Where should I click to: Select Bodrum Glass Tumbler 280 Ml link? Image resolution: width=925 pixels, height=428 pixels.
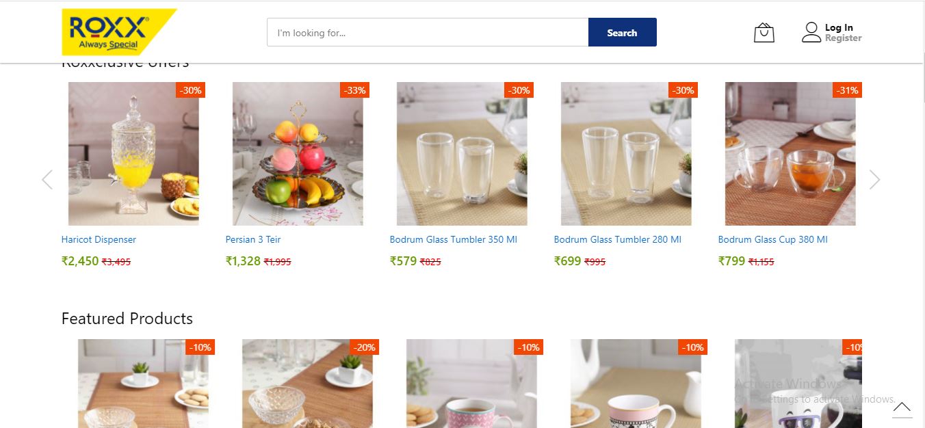[x=617, y=240]
